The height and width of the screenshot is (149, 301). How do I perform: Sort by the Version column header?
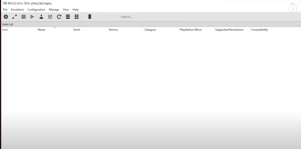pos(126,30)
